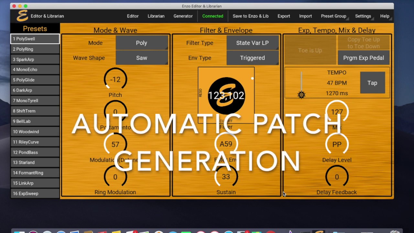This screenshot has width=414, height=233.
Task: Select preset 7 MonoTyrell
Action: click(x=35, y=101)
